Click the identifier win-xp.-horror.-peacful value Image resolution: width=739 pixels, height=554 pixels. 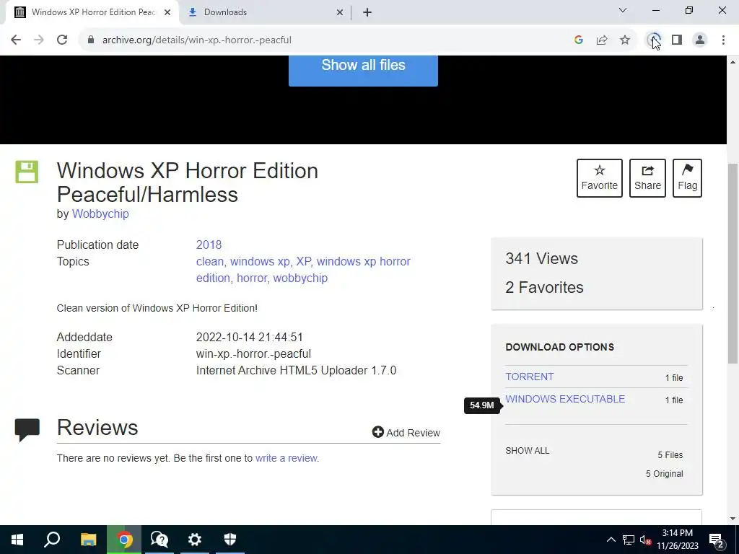click(x=253, y=353)
